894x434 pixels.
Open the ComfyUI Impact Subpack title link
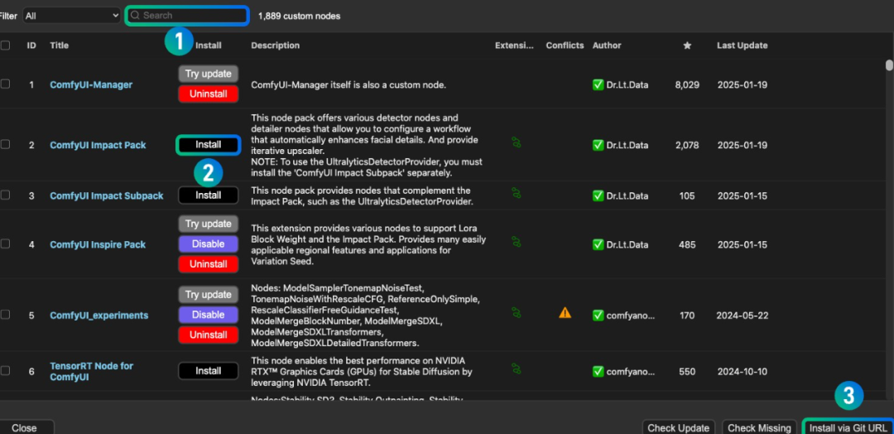coord(107,195)
